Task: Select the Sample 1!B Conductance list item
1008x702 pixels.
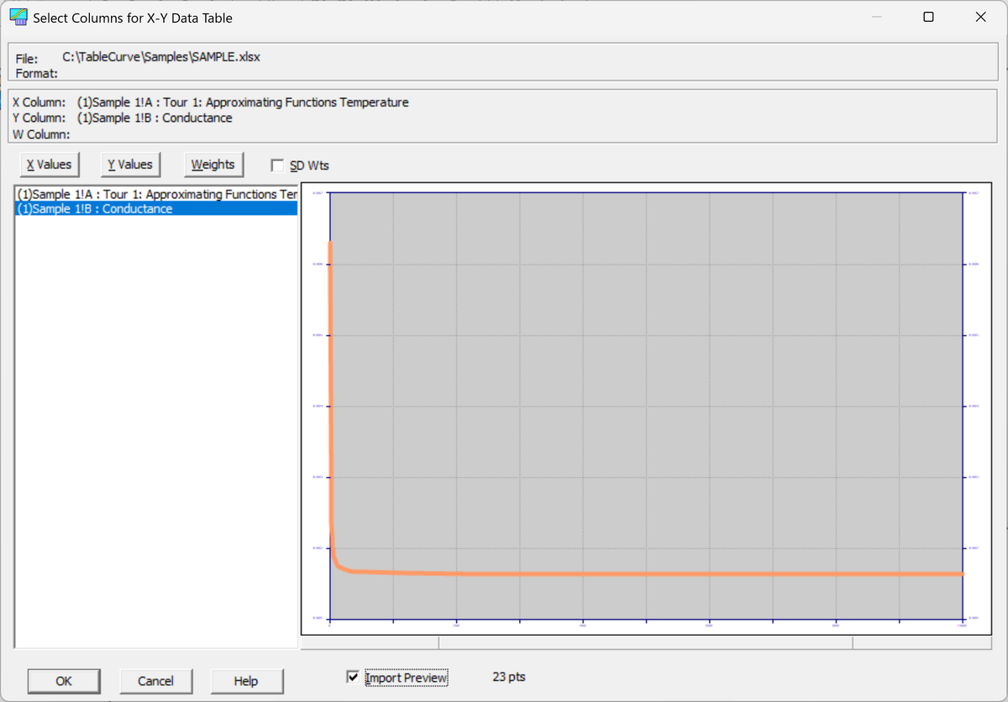Action: [156, 209]
